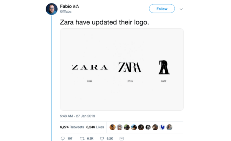231x141 pixels.
Task: Open the @fffabs handle link
Action: point(66,12)
